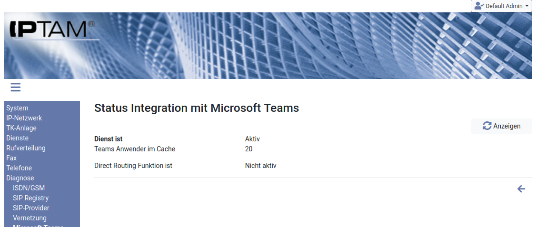Open the TK-Anlage menu item
This screenshot has width=546, height=227.
pos(21,128)
